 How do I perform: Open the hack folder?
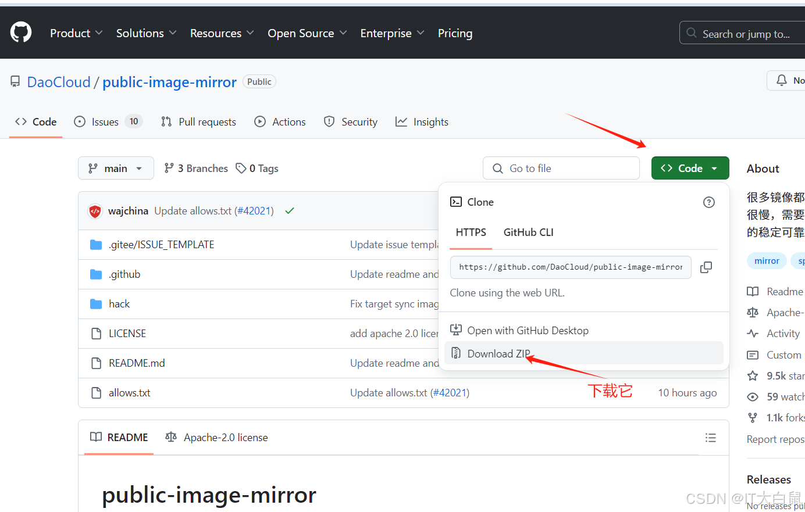119,304
